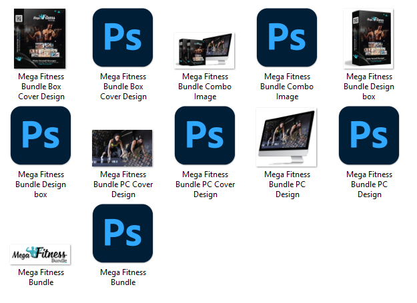Click 'Box Cover Design' name under Ps icon
Image resolution: width=417 pixels, height=303 pixels.
(x=123, y=87)
